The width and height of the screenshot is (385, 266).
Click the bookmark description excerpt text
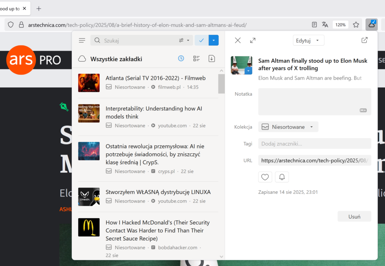pos(310,78)
